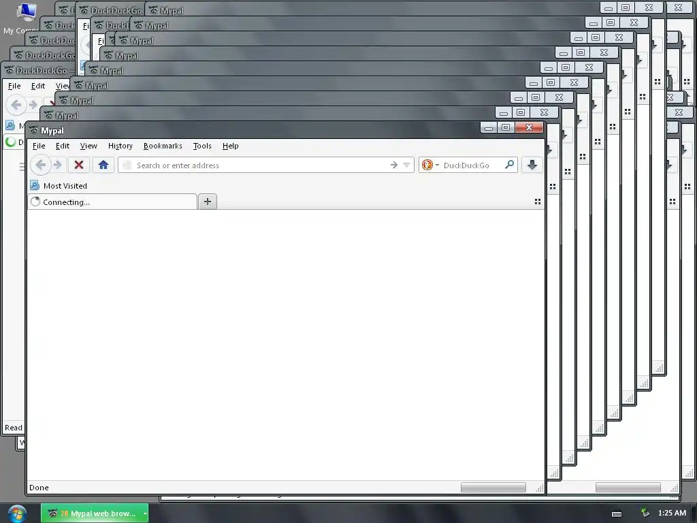Viewport: 697px width, 523px height.
Task: Open File menu in leftmost DuckDuckGo window
Action: pos(14,86)
